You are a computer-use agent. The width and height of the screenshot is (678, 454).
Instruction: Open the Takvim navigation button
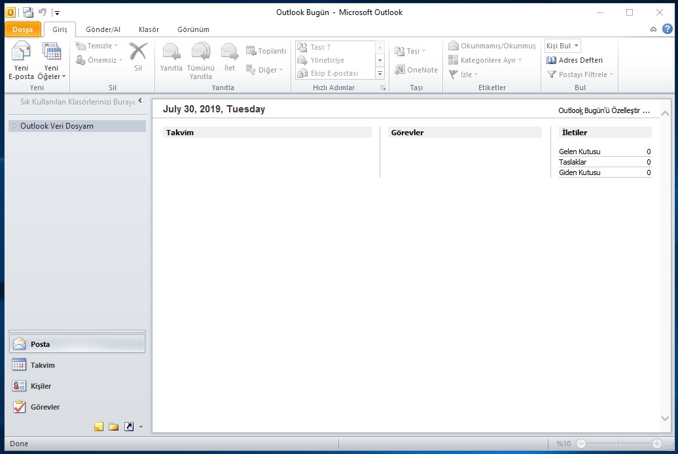(x=77, y=365)
